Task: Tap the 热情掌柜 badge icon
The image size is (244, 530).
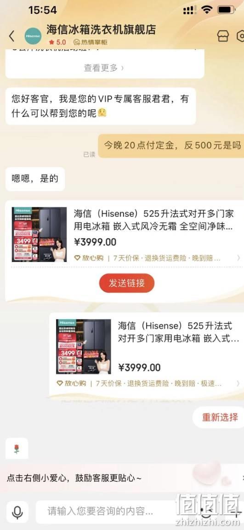Action: (x=77, y=42)
